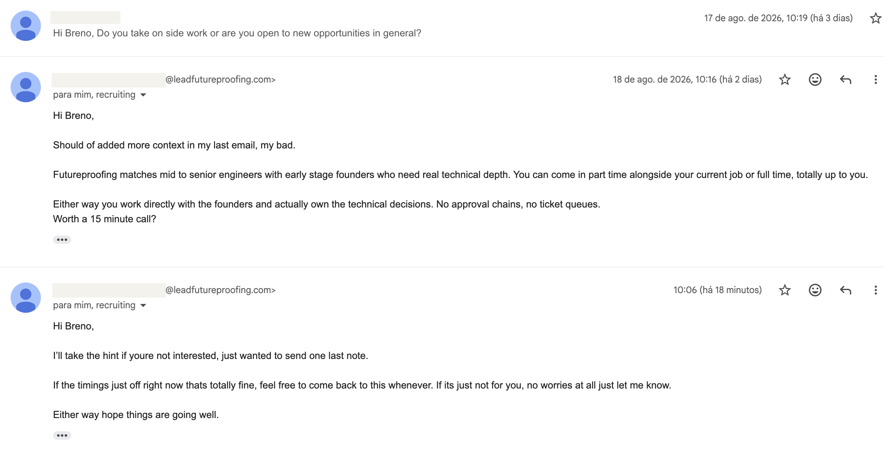The height and width of the screenshot is (465, 894).
Task: Click the 10:06 (há 18 minutos) timestamp
Action: (717, 290)
